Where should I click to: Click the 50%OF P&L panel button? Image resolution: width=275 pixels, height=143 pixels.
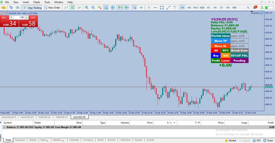coord(239,56)
